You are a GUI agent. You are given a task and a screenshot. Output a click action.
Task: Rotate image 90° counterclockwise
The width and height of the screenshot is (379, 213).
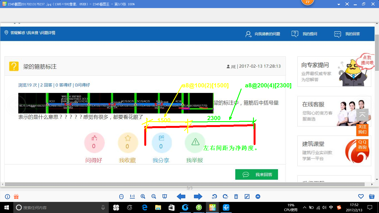click(x=214, y=197)
